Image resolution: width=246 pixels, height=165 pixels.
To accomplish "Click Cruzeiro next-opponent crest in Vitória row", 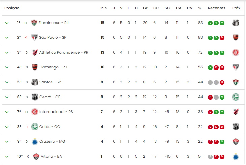I will (236, 157).
